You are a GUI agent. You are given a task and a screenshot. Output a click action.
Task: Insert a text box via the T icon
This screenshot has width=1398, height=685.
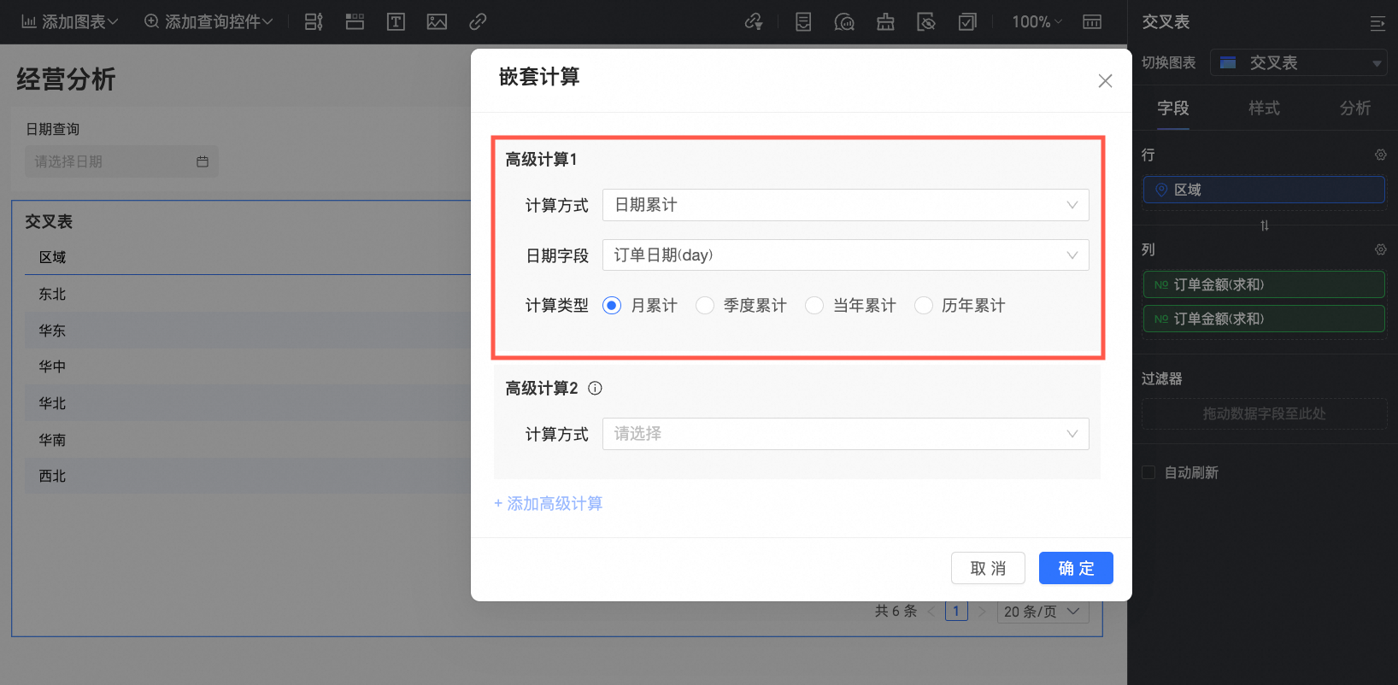tap(396, 21)
